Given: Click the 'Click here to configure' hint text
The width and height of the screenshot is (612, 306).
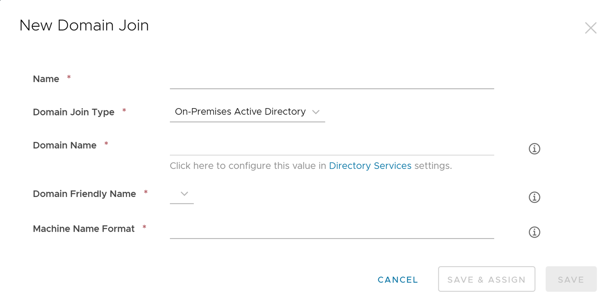Looking at the screenshot, I should pyautogui.click(x=248, y=166).
